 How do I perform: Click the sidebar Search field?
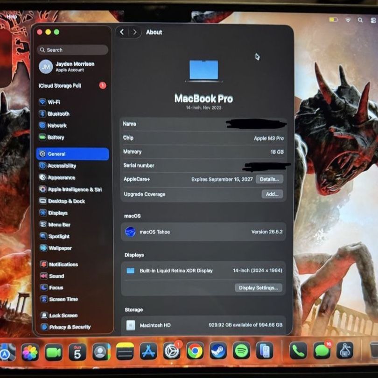click(72, 50)
